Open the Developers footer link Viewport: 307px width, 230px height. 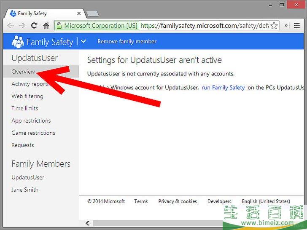pos(219,201)
